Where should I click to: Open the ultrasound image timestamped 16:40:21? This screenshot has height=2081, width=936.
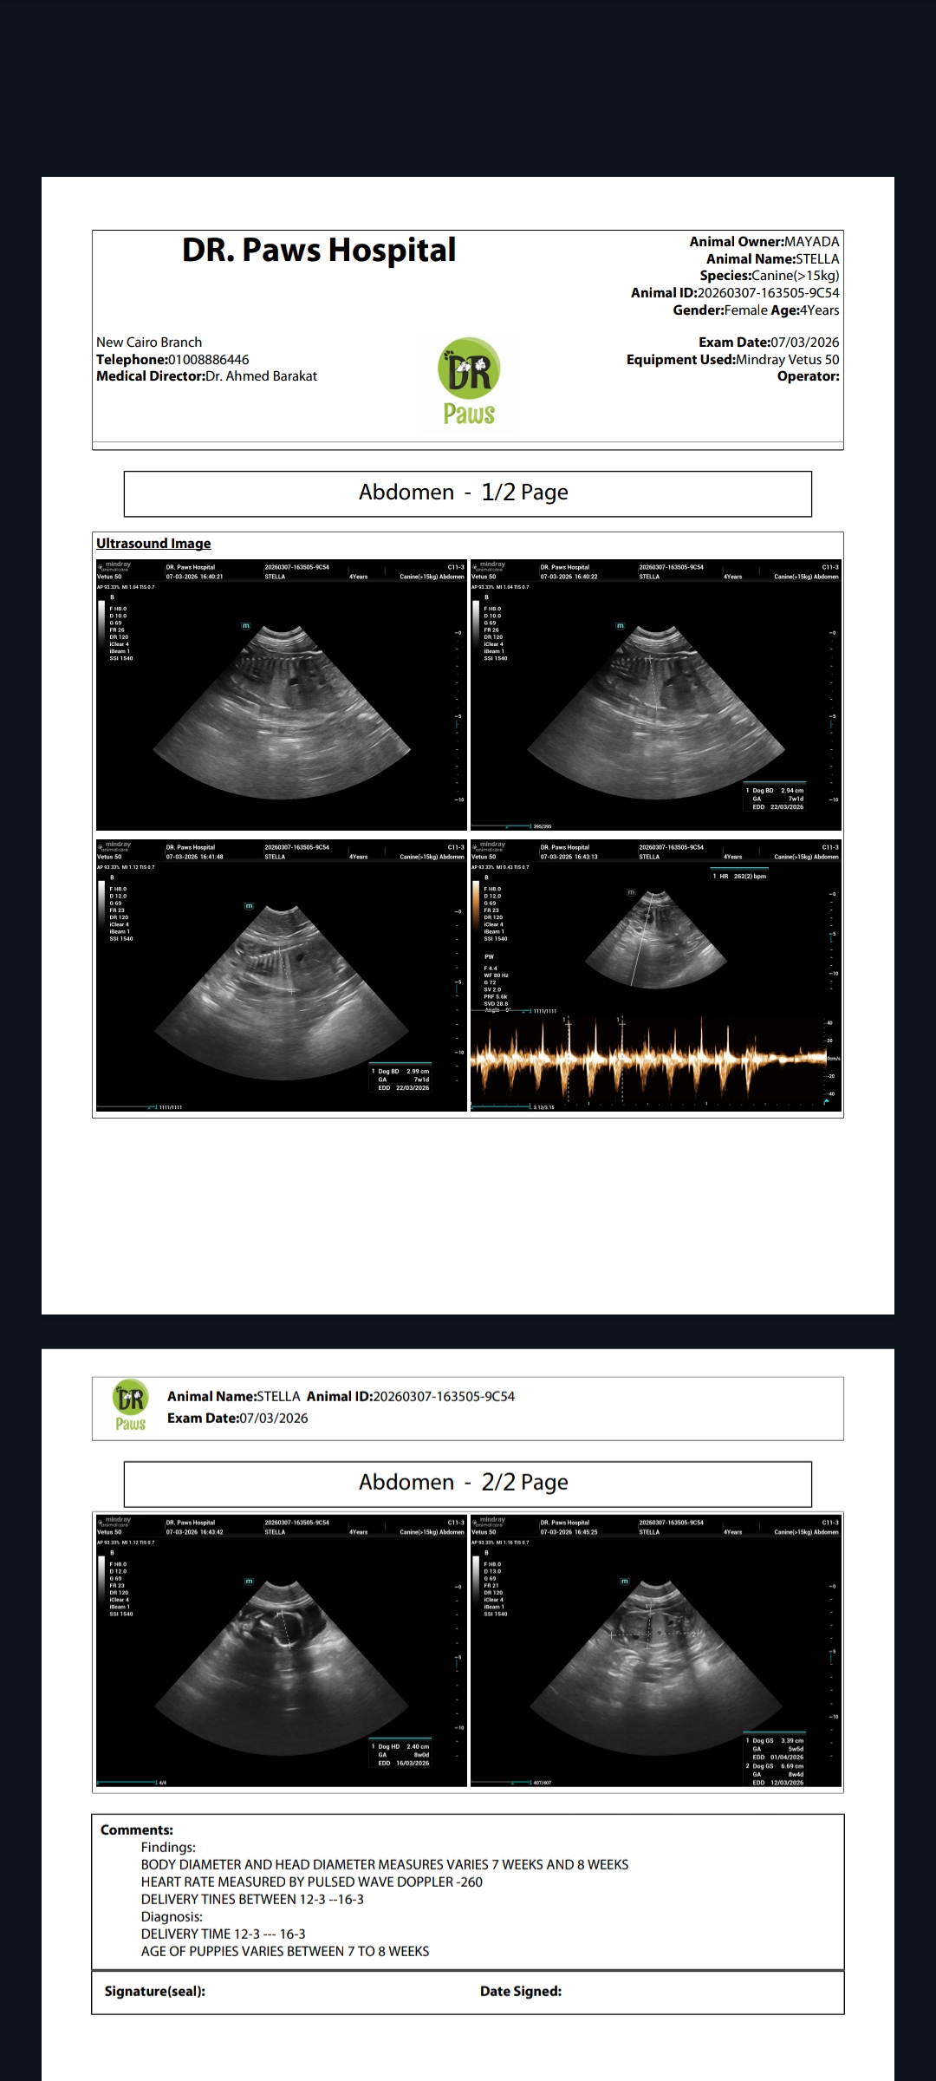click(x=282, y=695)
